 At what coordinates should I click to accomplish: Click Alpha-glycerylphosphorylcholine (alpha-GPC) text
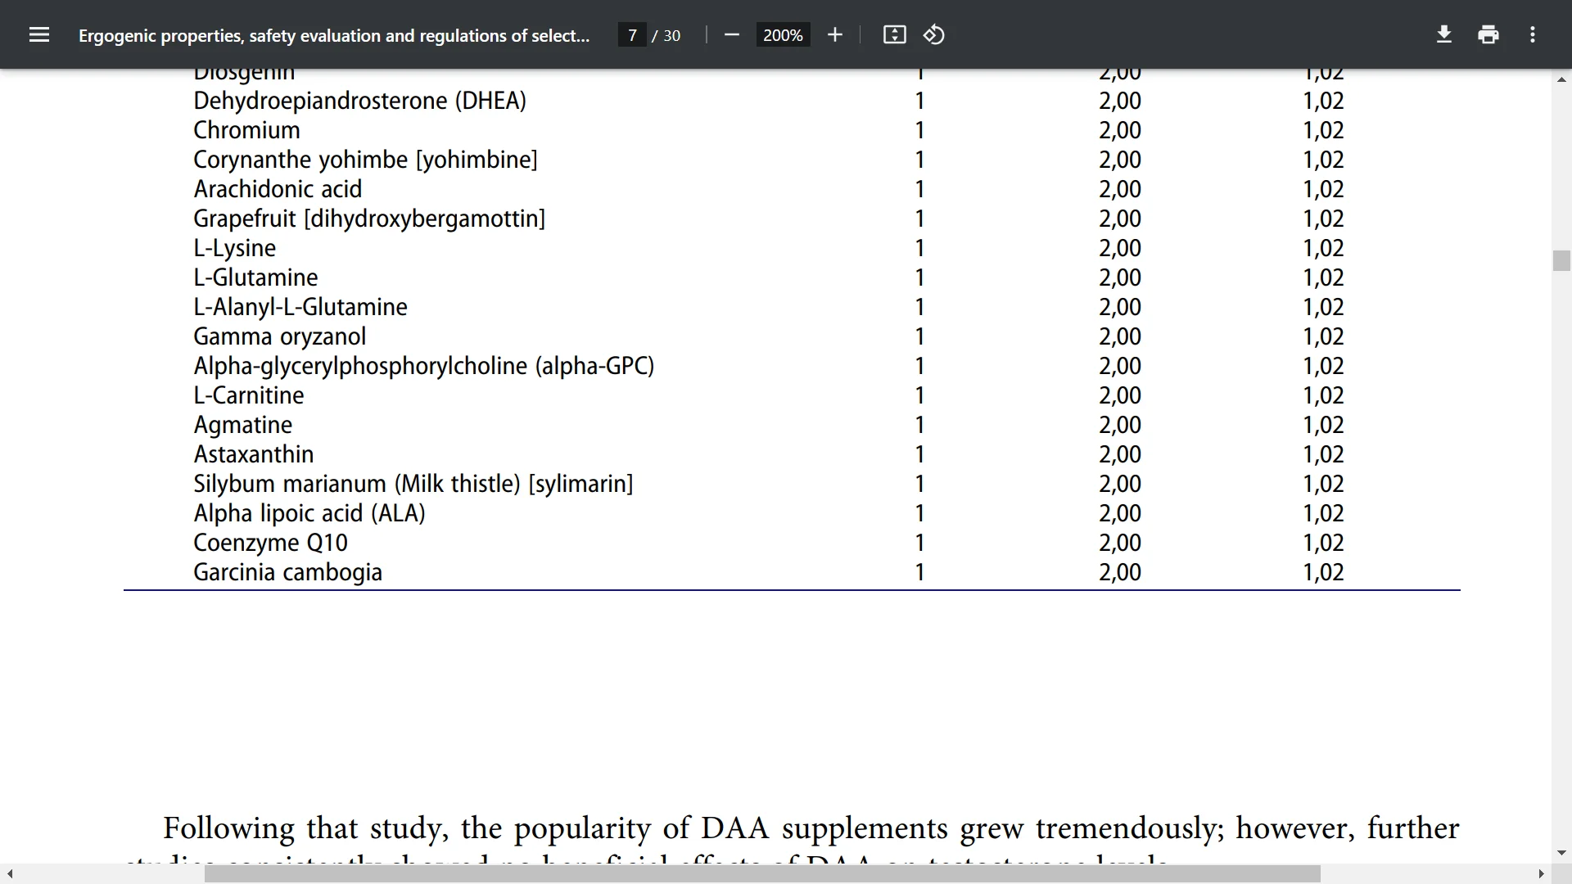(424, 367)
